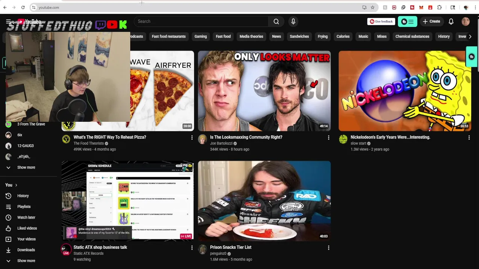Open 'Prison Snacks Tier List' title link

coord(231,247)
